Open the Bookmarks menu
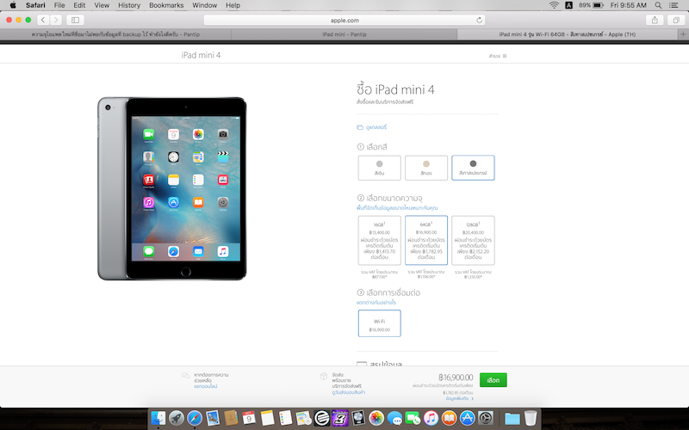This screenshot has width=689, height=430. (166, 5)
